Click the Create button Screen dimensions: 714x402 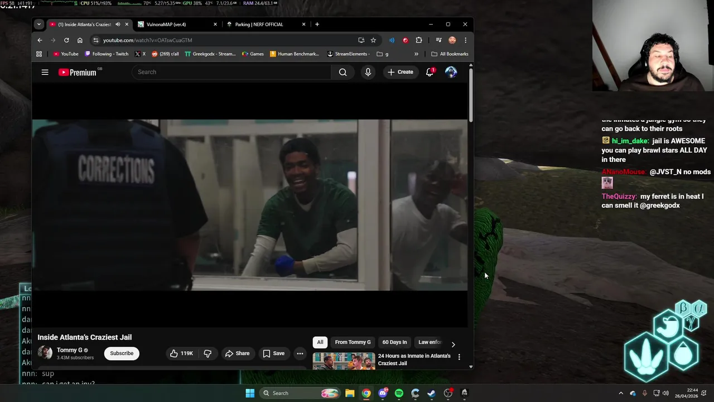coord(401,72)
